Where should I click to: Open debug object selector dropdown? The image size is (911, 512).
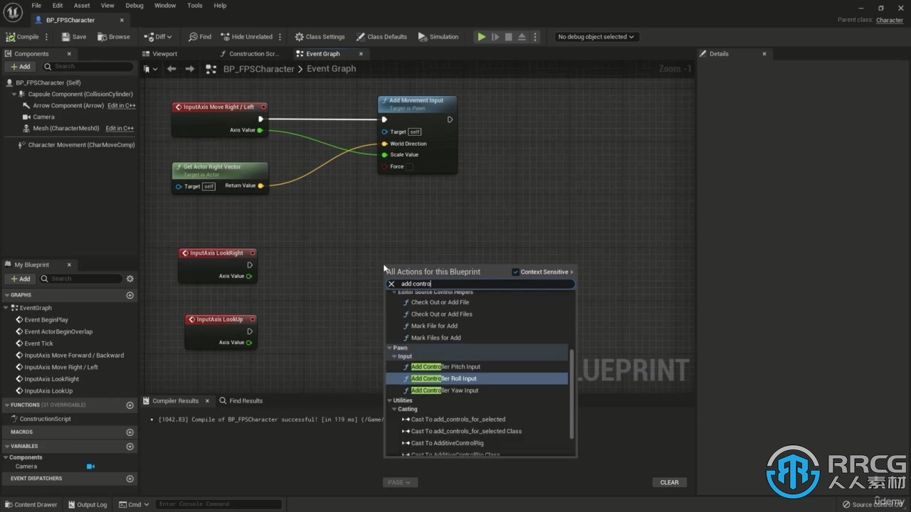point(596,37)
